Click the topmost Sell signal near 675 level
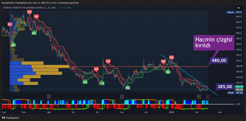Screen dimensions: 246x121 pos(29,12)
